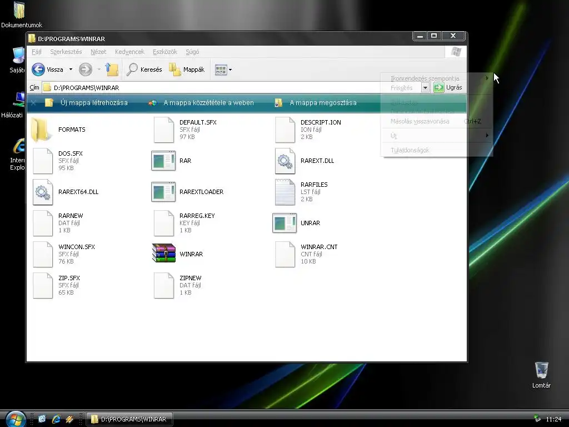Click A mappa megosztása link
This screenshot has width=569, height=427.
click(316, 103)
